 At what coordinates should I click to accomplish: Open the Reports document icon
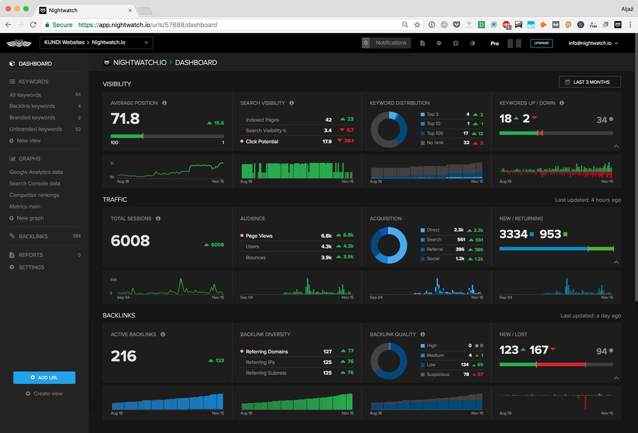(12, 254)
